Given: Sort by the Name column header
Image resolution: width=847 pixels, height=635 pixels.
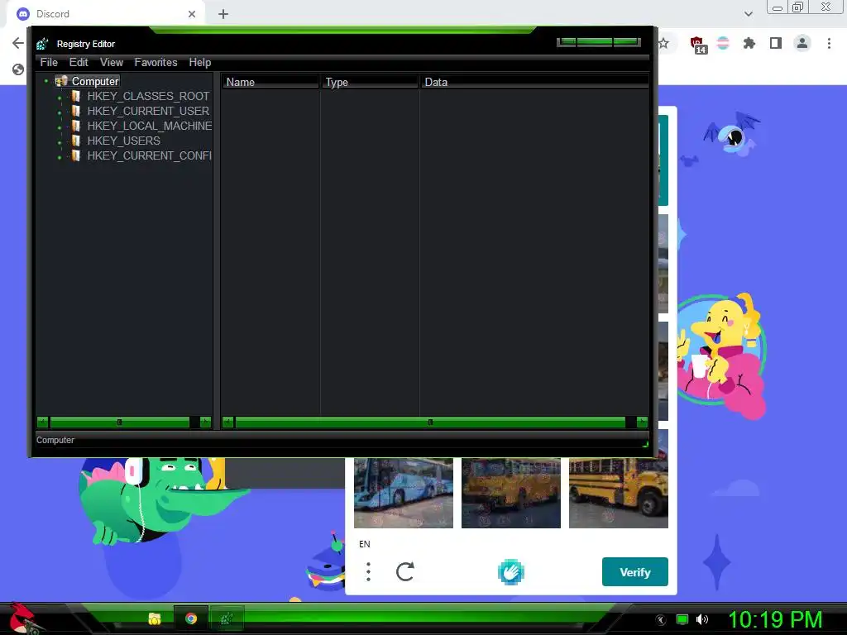Looking at the screenshot, I should (x=270, y=82).
